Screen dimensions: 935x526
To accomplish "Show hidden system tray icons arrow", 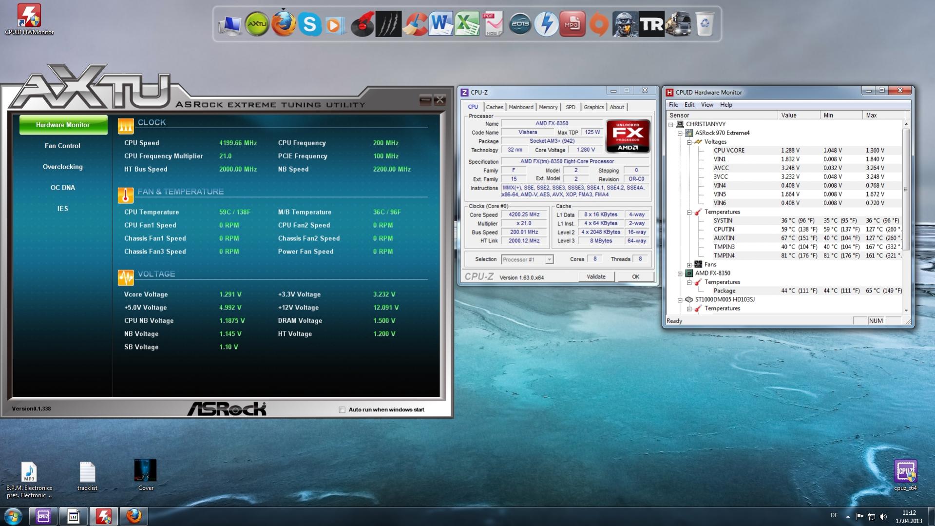I will click(x=848, y=516).
